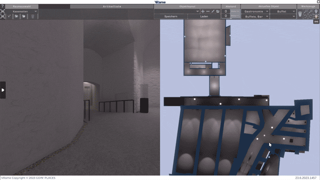Image resolution: width=320 pixels, height=180 pixels.
Task: Open the Buffets, Bar dropdown
Action: click(x=255, y=16)
